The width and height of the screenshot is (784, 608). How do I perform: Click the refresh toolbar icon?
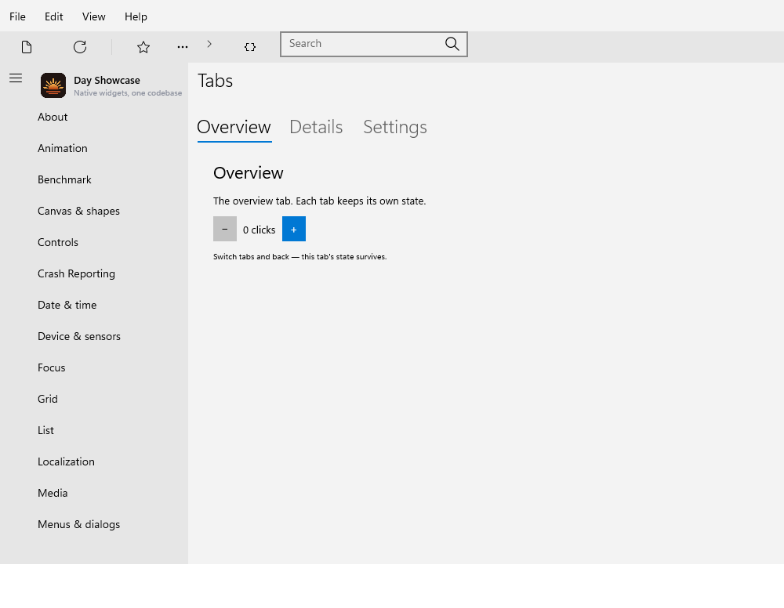point(80,47)
